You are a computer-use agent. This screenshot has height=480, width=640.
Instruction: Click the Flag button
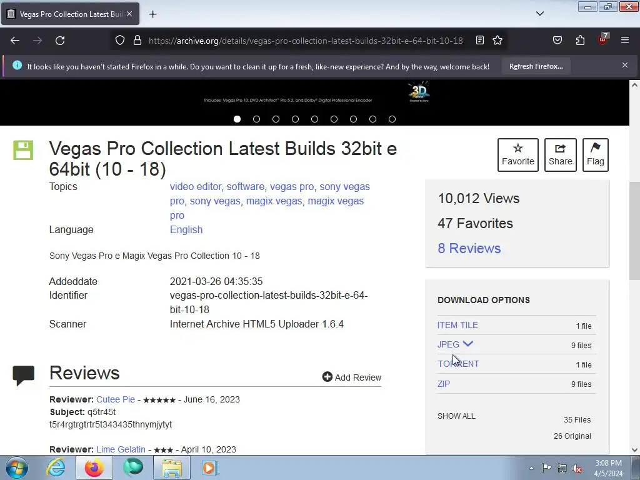click(596, 155)
